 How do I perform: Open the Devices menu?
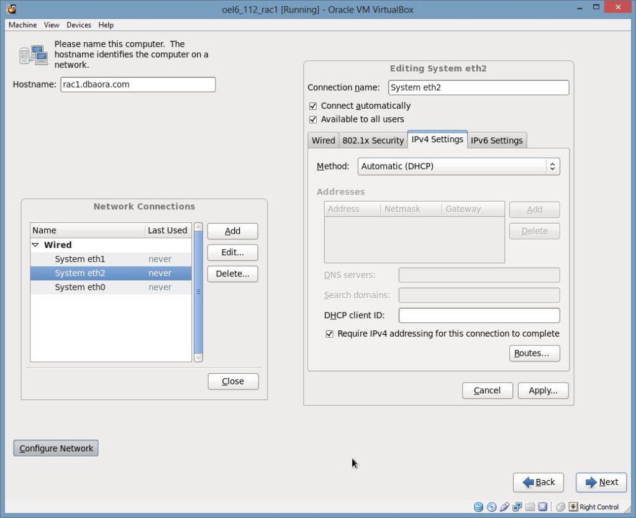click(x=79, y=25)
